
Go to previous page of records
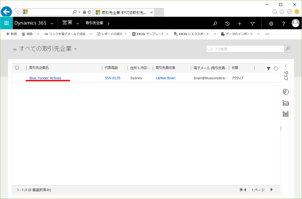click(245, 190)
